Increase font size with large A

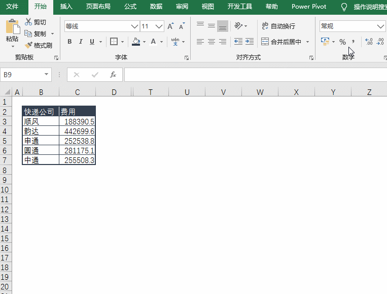click(x=170, y=26)
